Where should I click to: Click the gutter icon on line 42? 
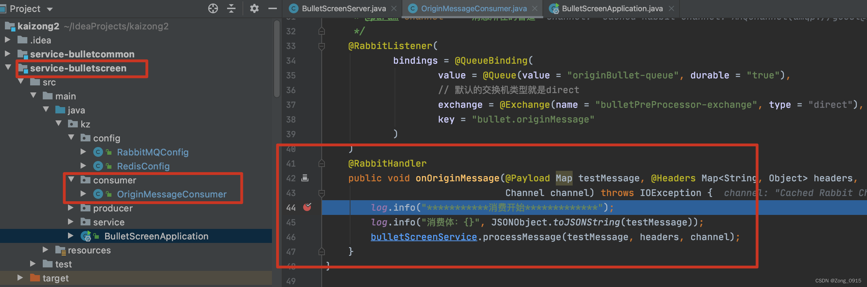coord(305,178)
